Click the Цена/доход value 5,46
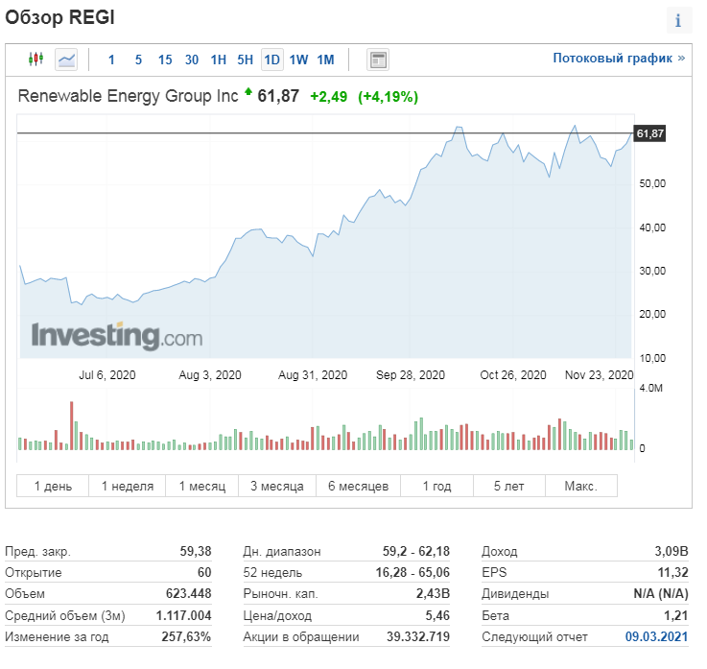The width and height of the screenshot is (707, 669). (x=437, y=615)
